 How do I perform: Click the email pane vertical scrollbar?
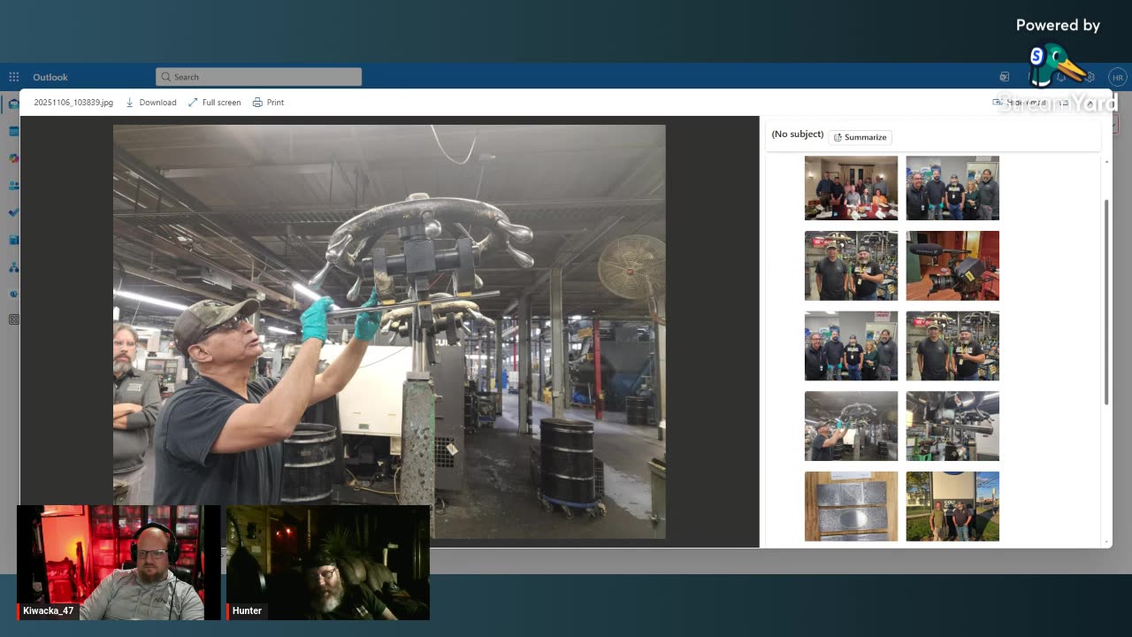(x=1106, y=301)
